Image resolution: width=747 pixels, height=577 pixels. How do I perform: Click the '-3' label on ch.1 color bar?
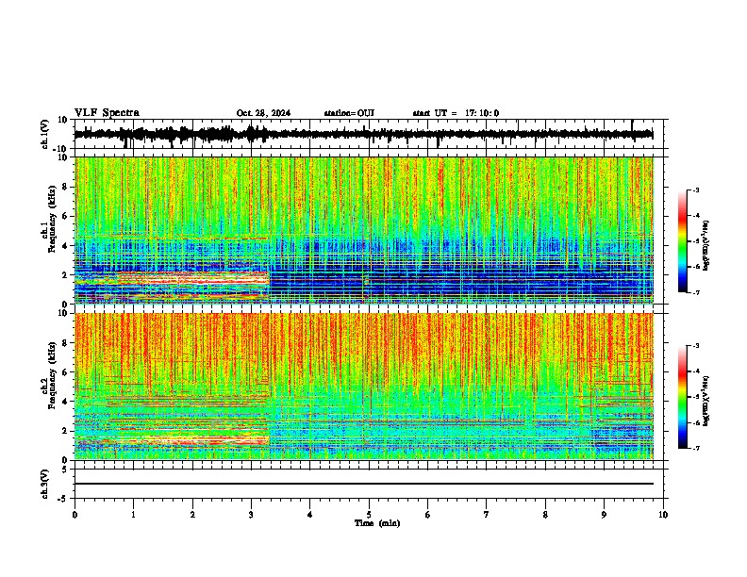pos(696,190)
